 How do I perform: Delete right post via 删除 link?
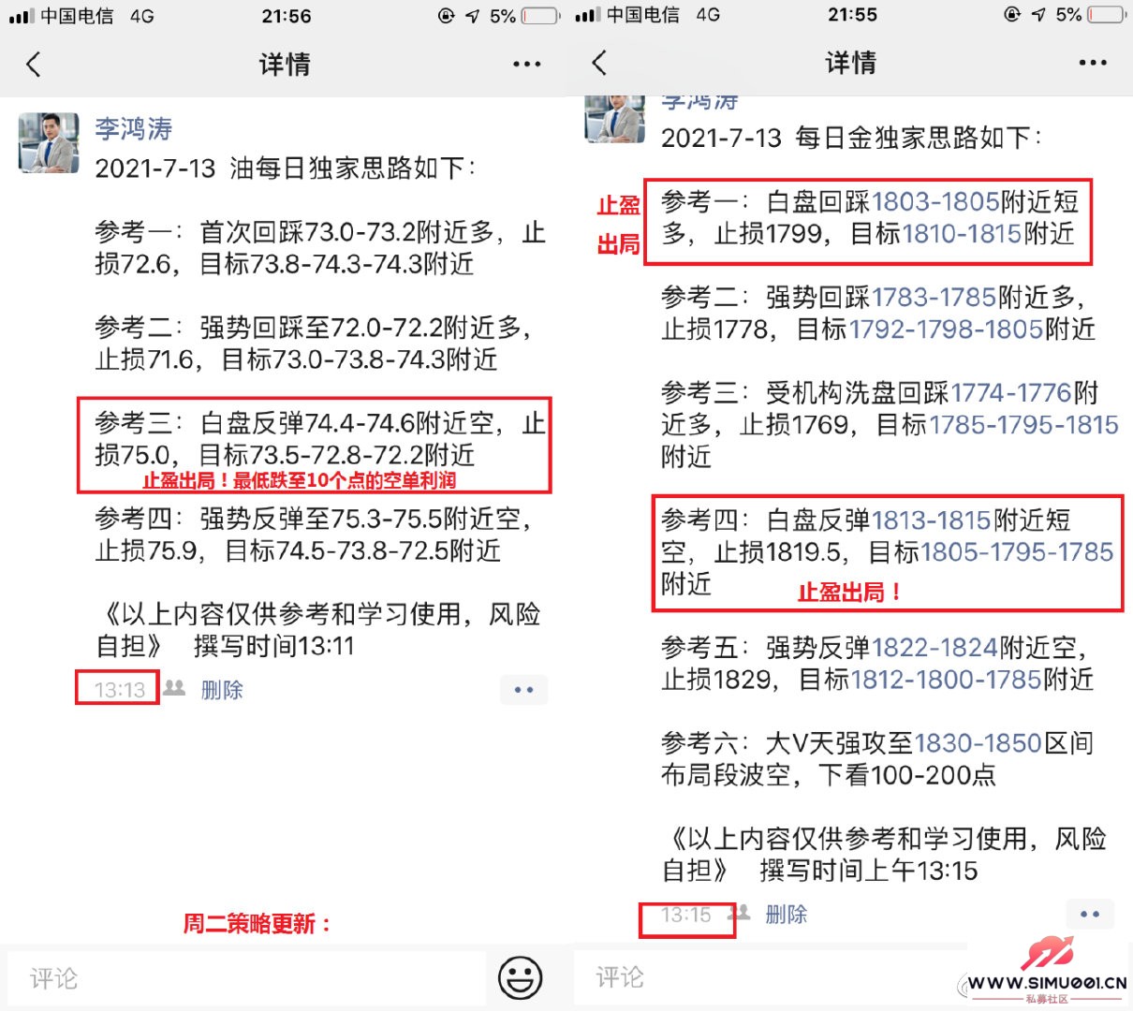pos(786,915)
